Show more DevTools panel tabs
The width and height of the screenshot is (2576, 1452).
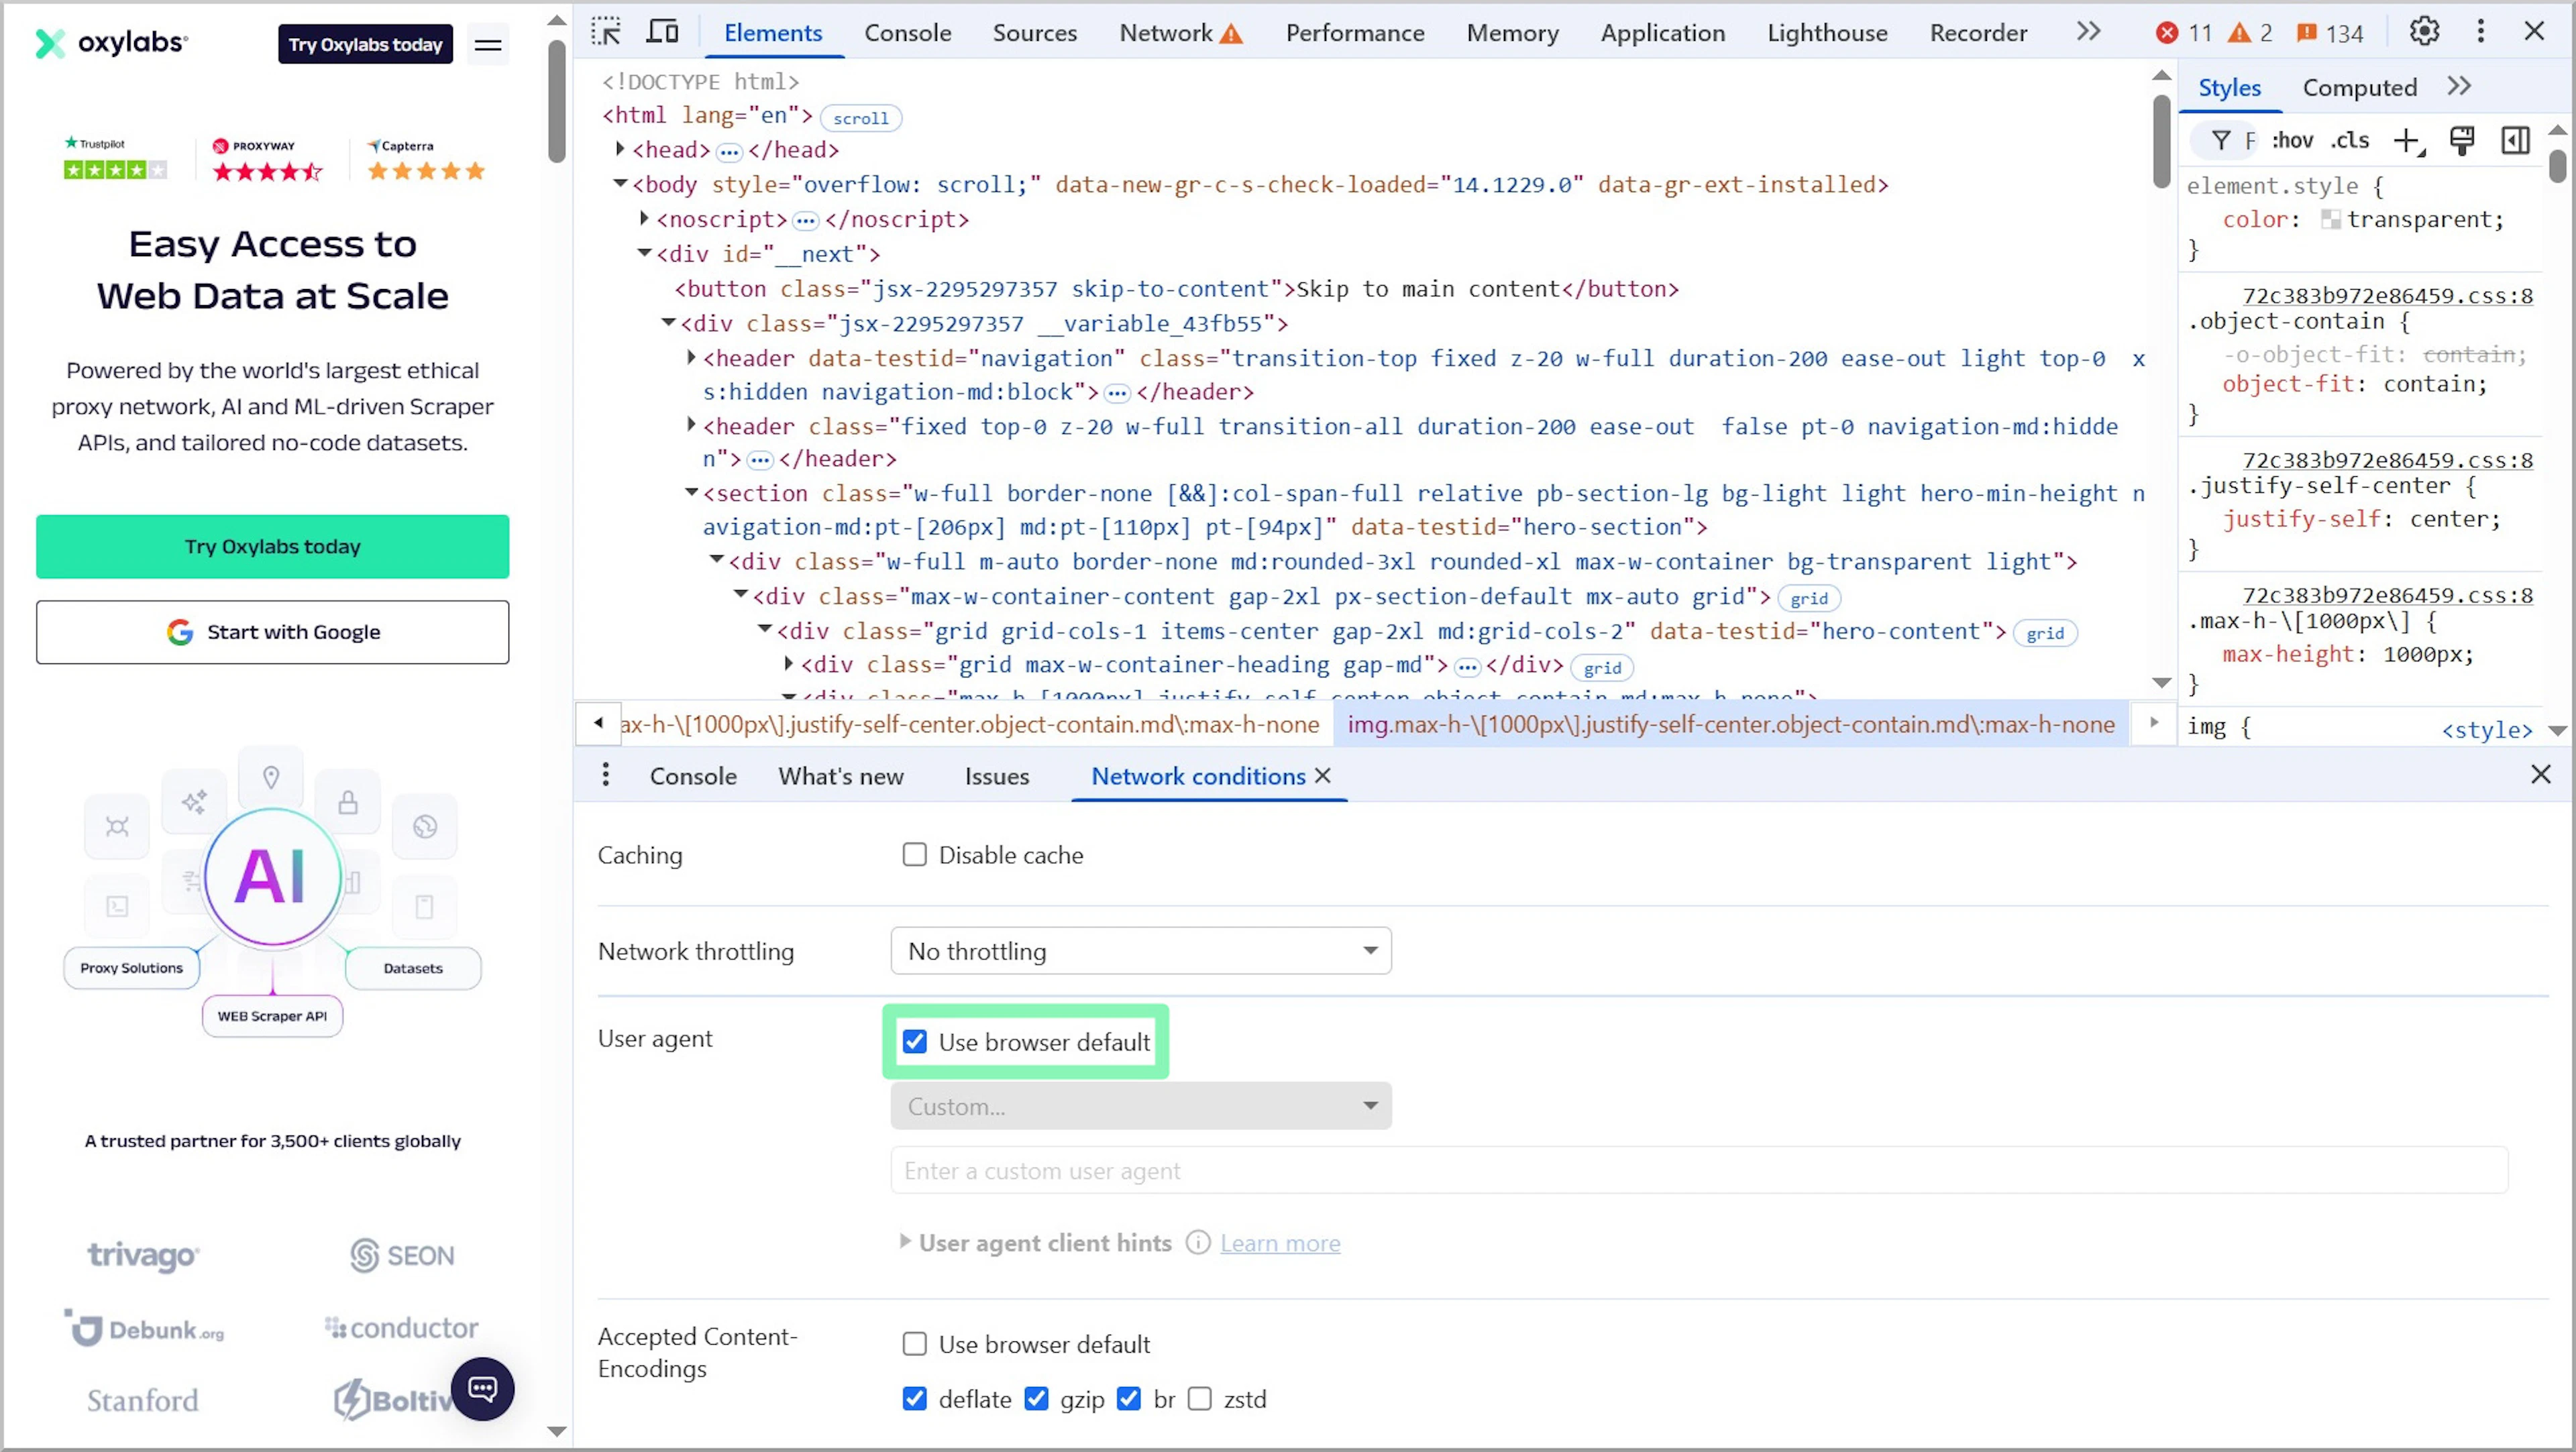tap(2088, 32)
